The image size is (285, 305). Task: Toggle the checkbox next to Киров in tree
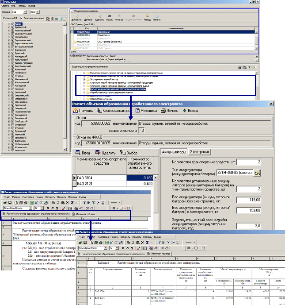pyautogui.click(x=12, y=23)
